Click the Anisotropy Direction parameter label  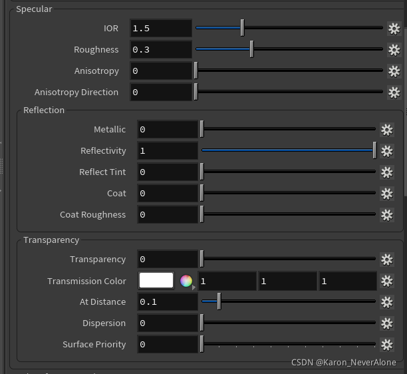point(76,93)
